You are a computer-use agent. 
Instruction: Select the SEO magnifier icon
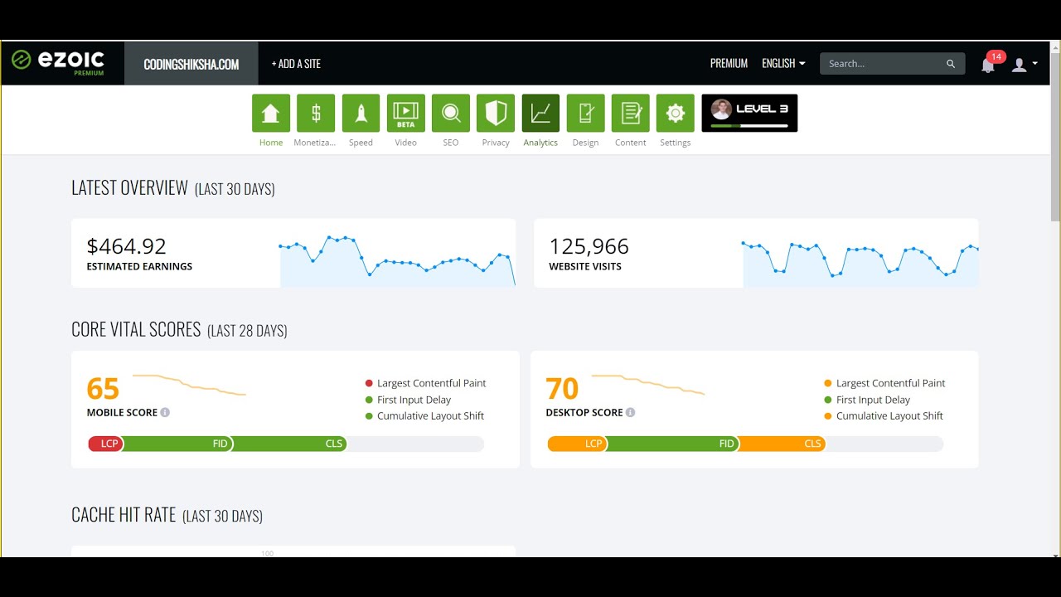pos(451,114)
